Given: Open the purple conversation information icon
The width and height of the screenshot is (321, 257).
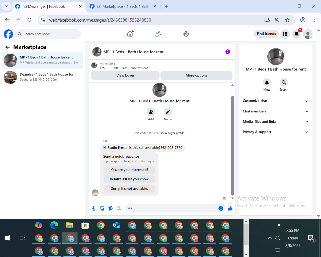Looking at the screenshot, I should (228, 52).
